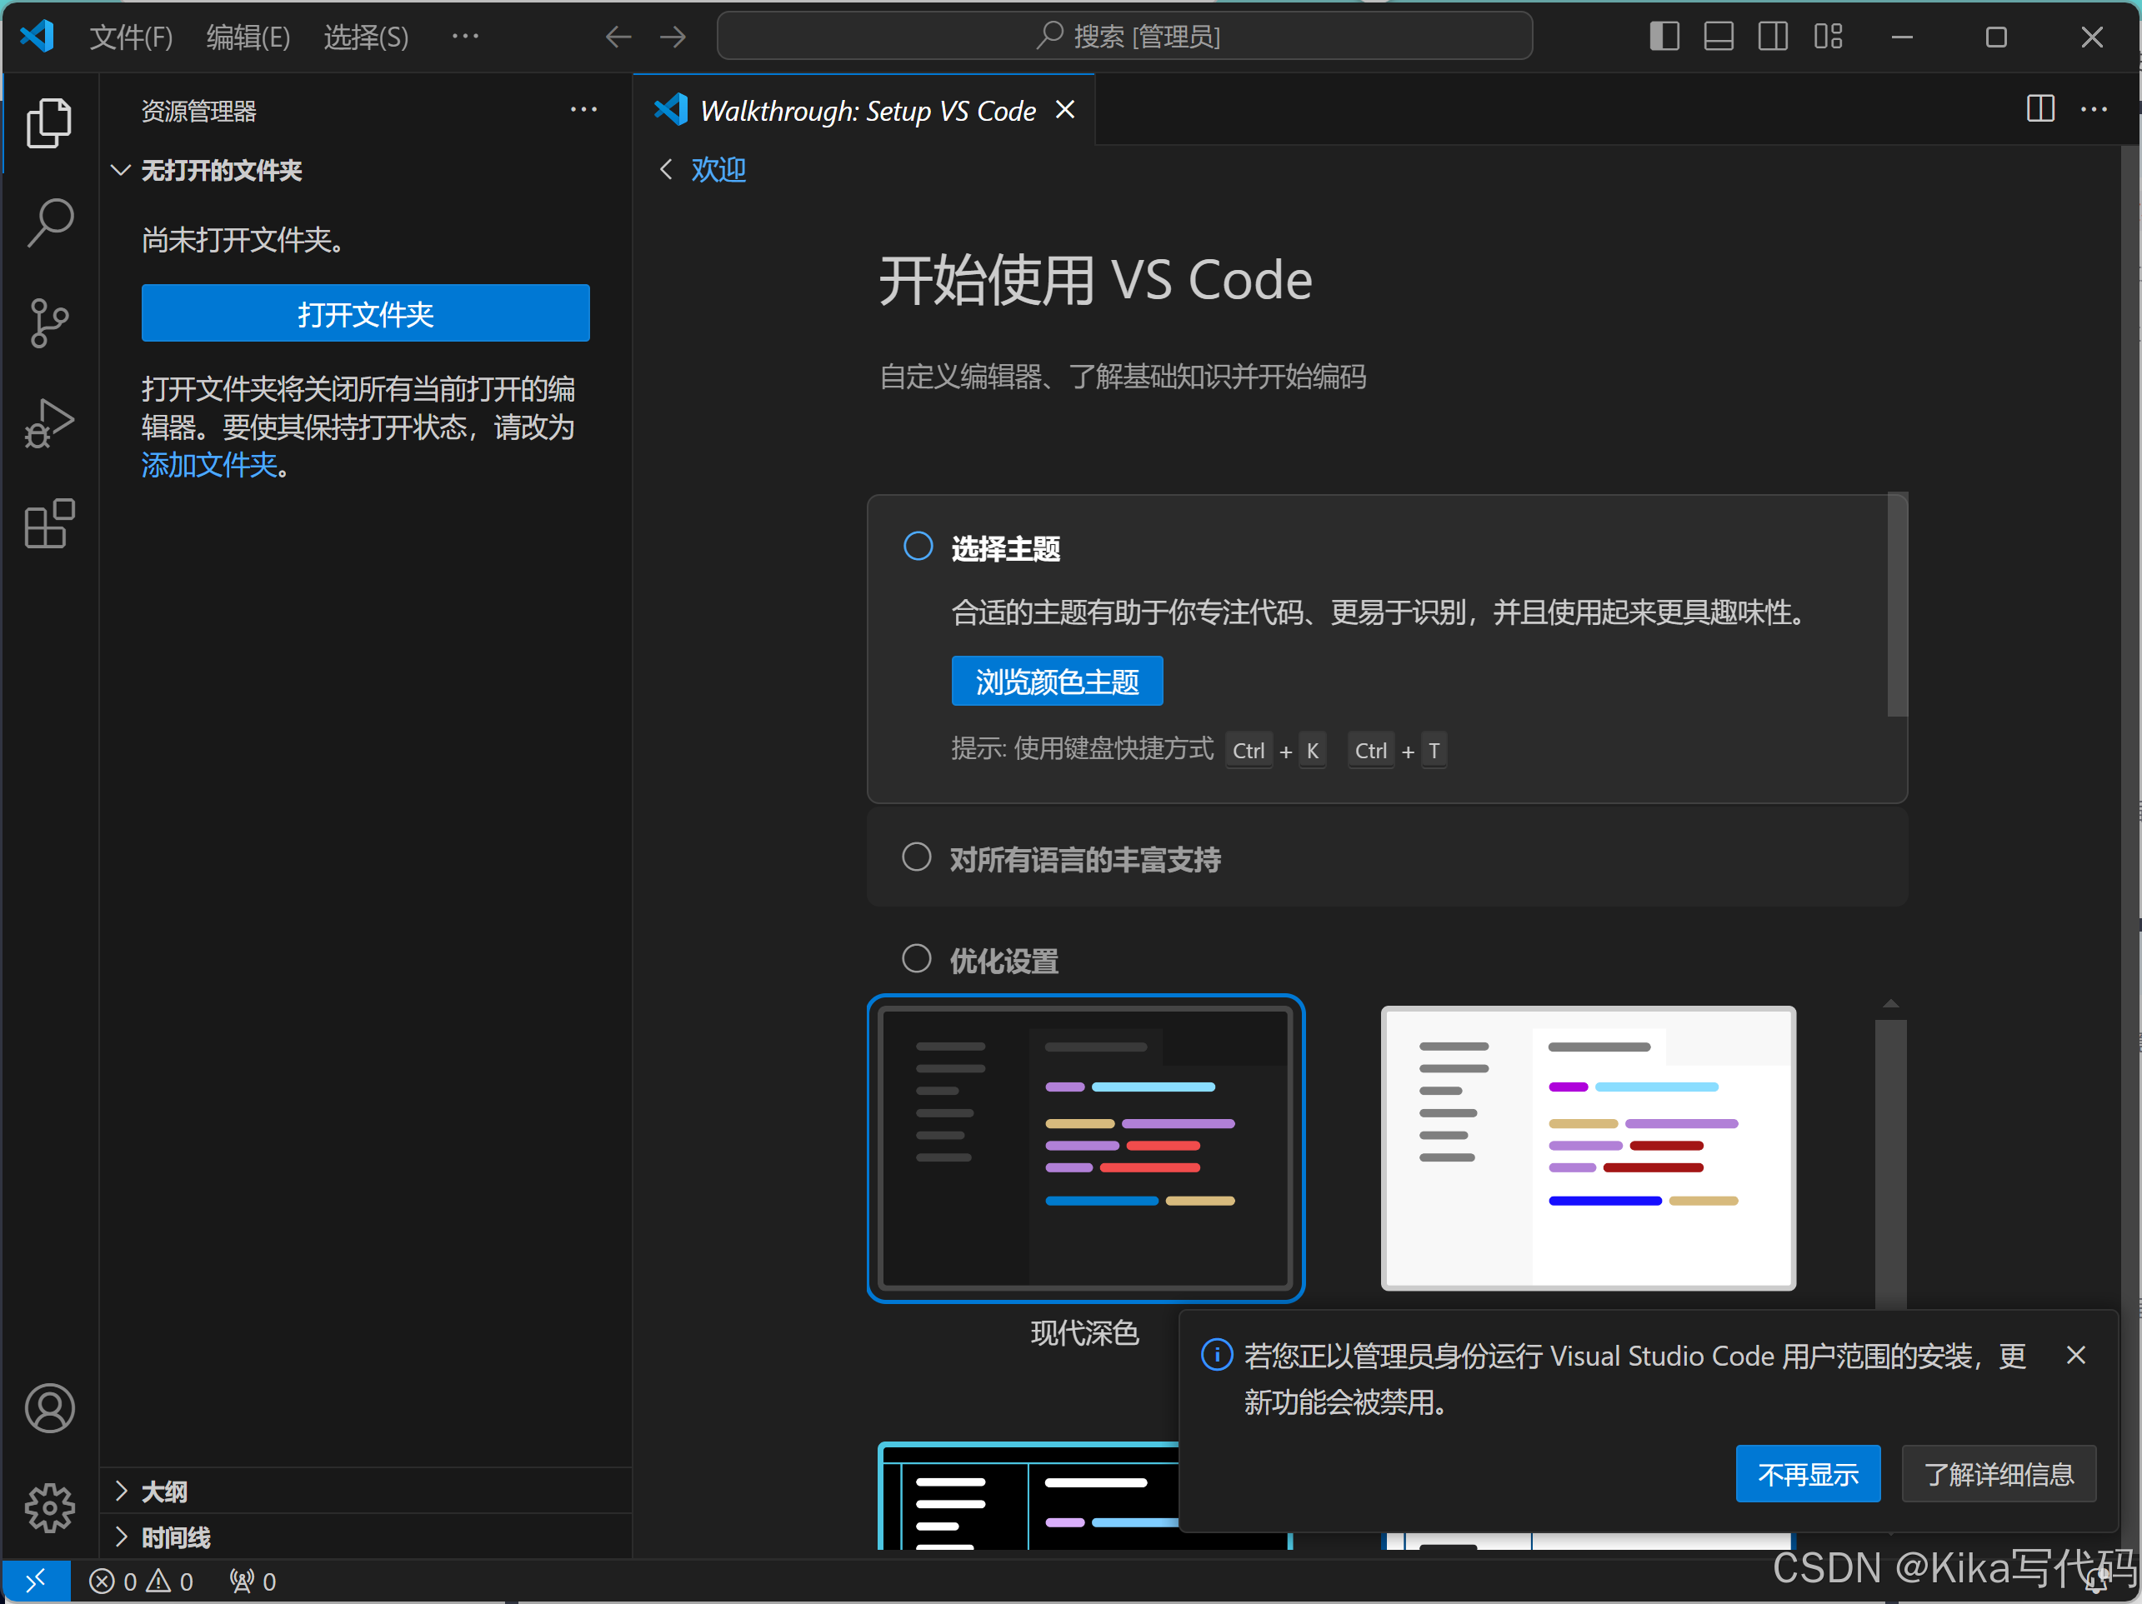Click the 打开文件夹 button
2142x1604 pixels.
(365, 313)
